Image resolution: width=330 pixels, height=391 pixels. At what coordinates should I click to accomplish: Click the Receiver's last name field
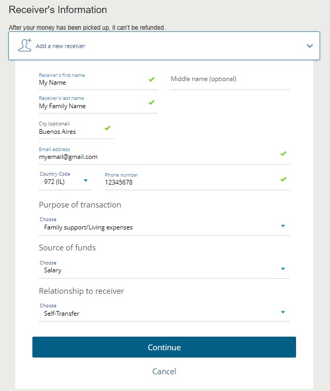[91, 106]
